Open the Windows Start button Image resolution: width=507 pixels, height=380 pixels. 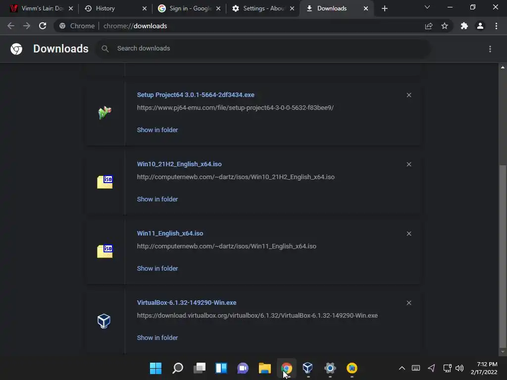coord(155,368)
